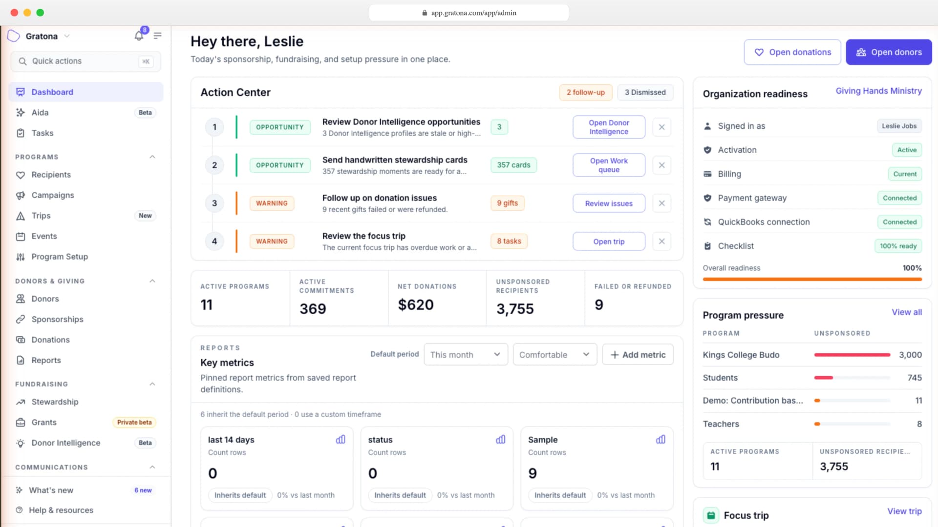Click the Gratona logo icon
938x527 pixels.
point(14,36)
